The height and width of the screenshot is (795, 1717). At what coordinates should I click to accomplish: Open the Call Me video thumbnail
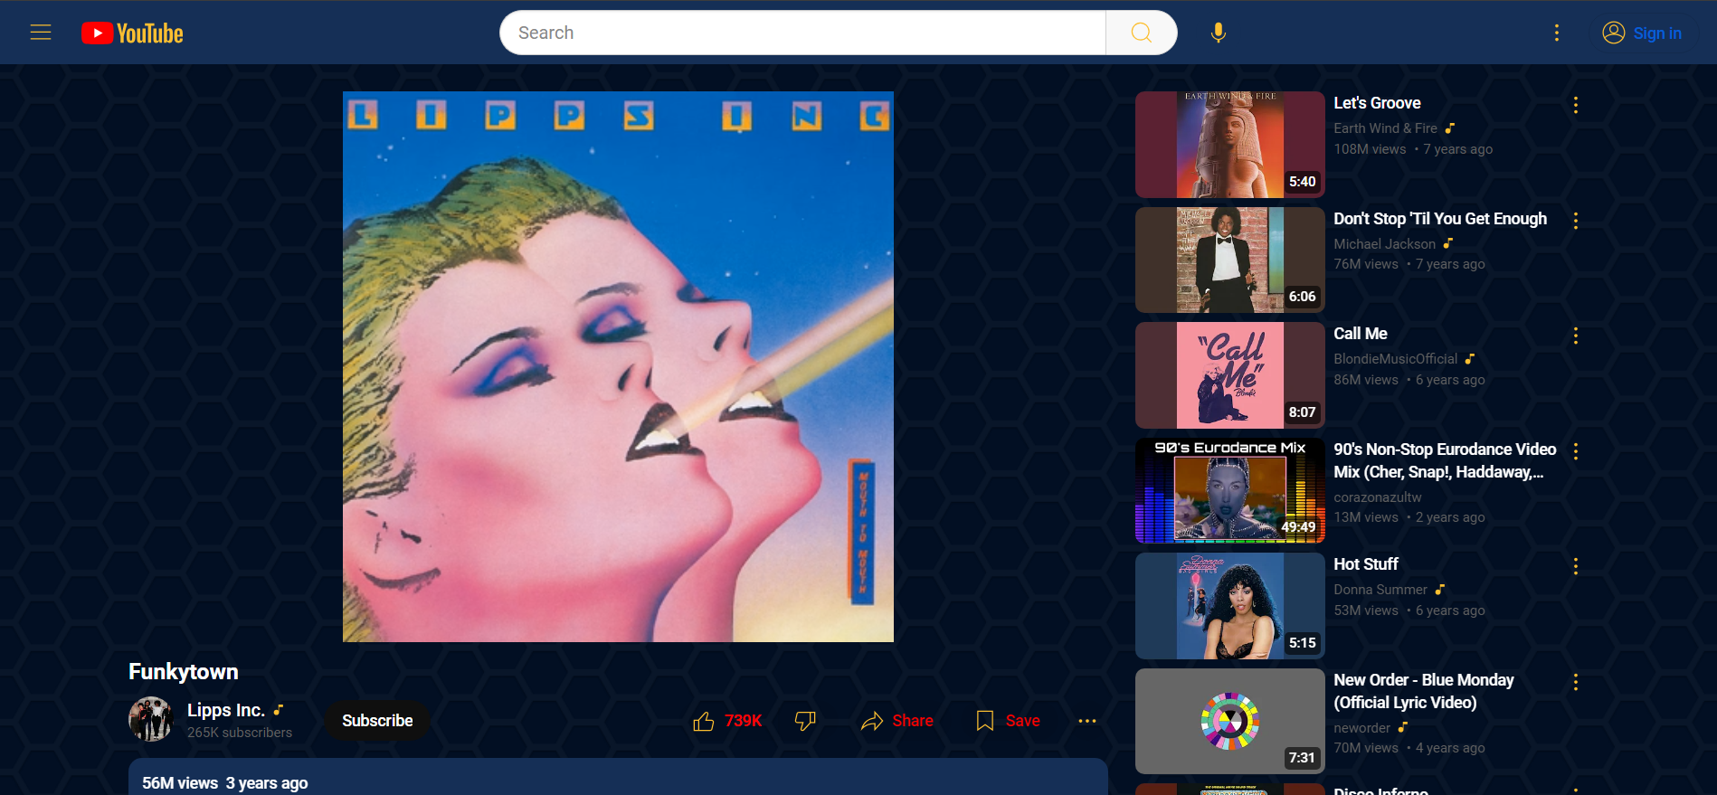(1230, 375)
